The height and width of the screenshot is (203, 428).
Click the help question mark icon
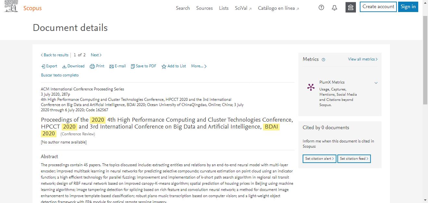tap(321, 8)
